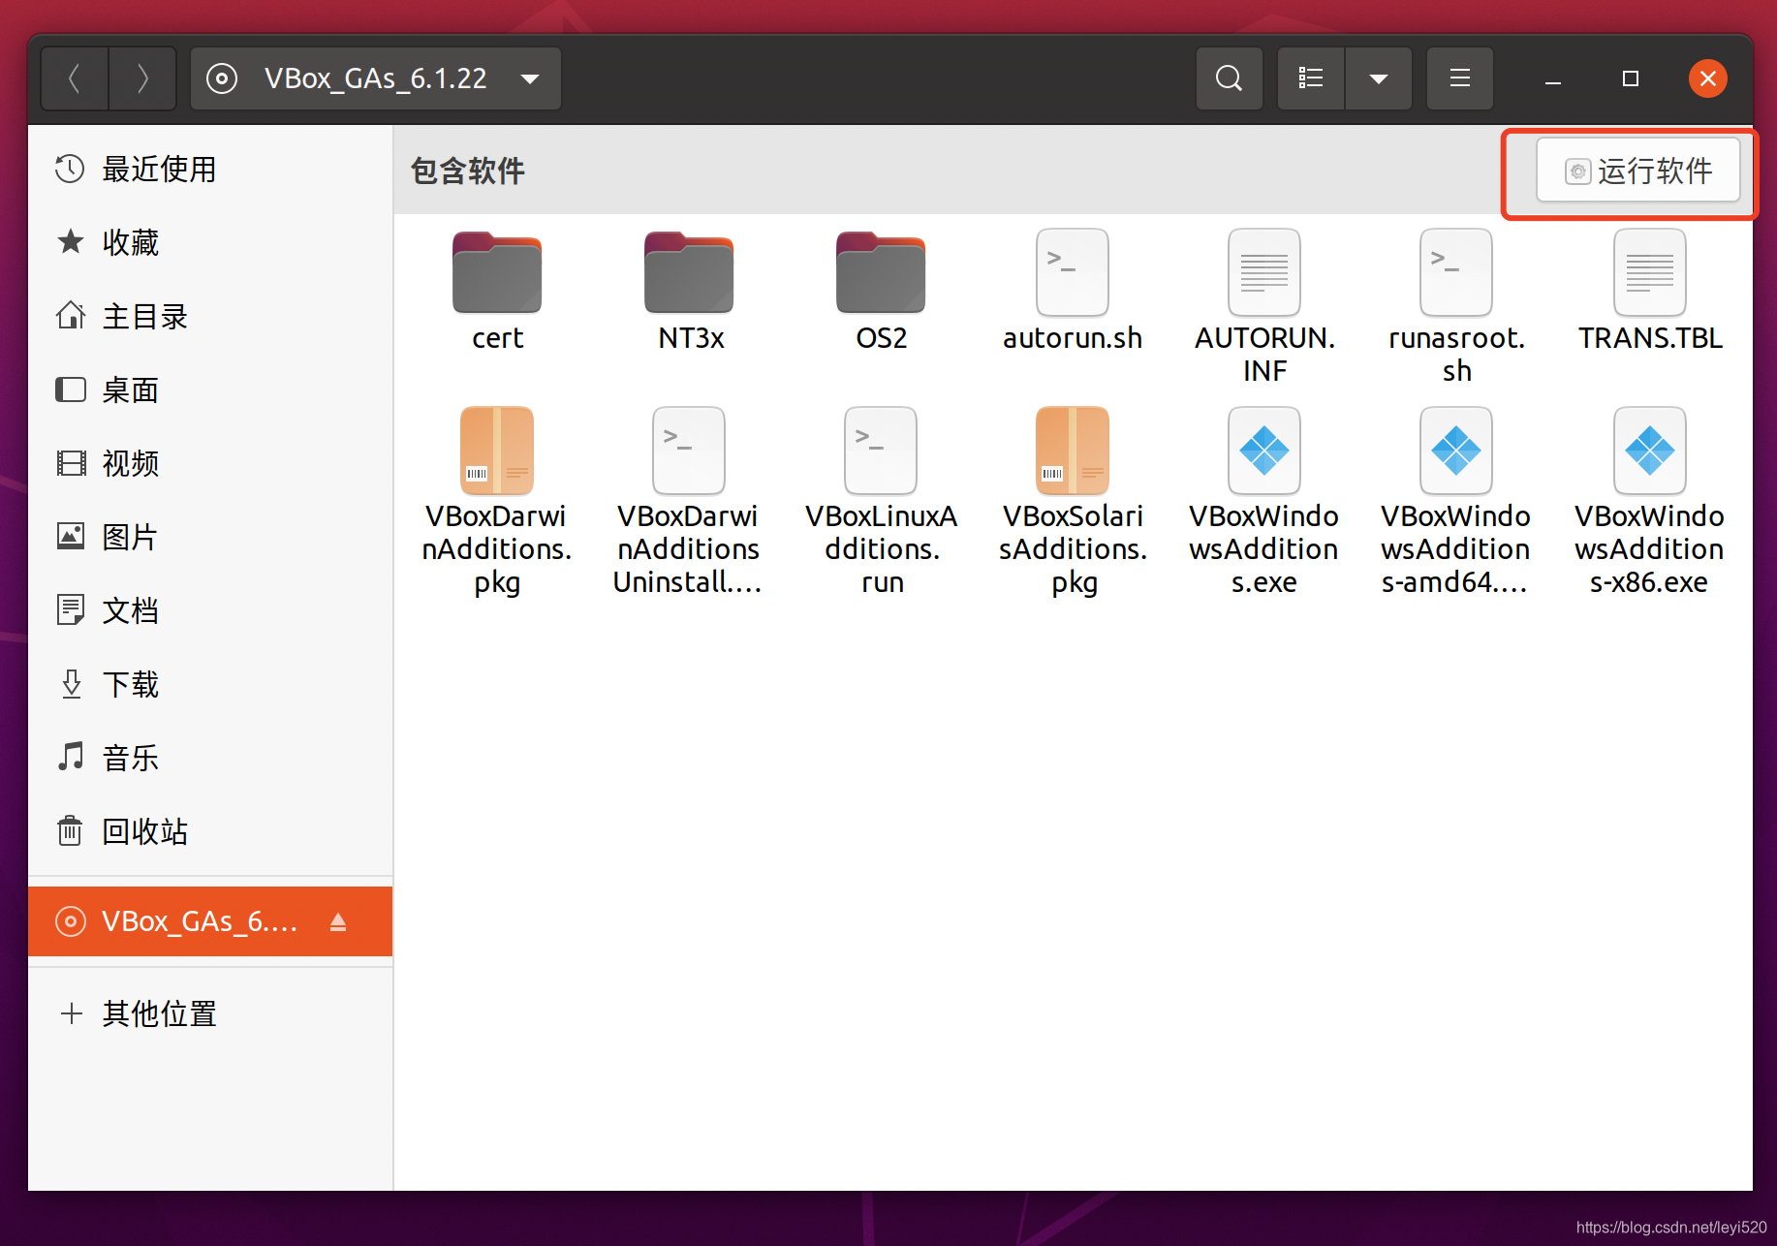Maximize the file manager window
This screenshot has width=1777, height=1246.
pos(1631,78)
